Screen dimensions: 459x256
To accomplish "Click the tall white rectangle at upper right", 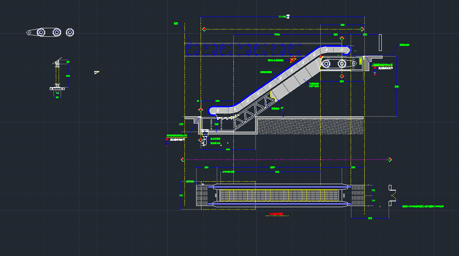I will 380,42.
